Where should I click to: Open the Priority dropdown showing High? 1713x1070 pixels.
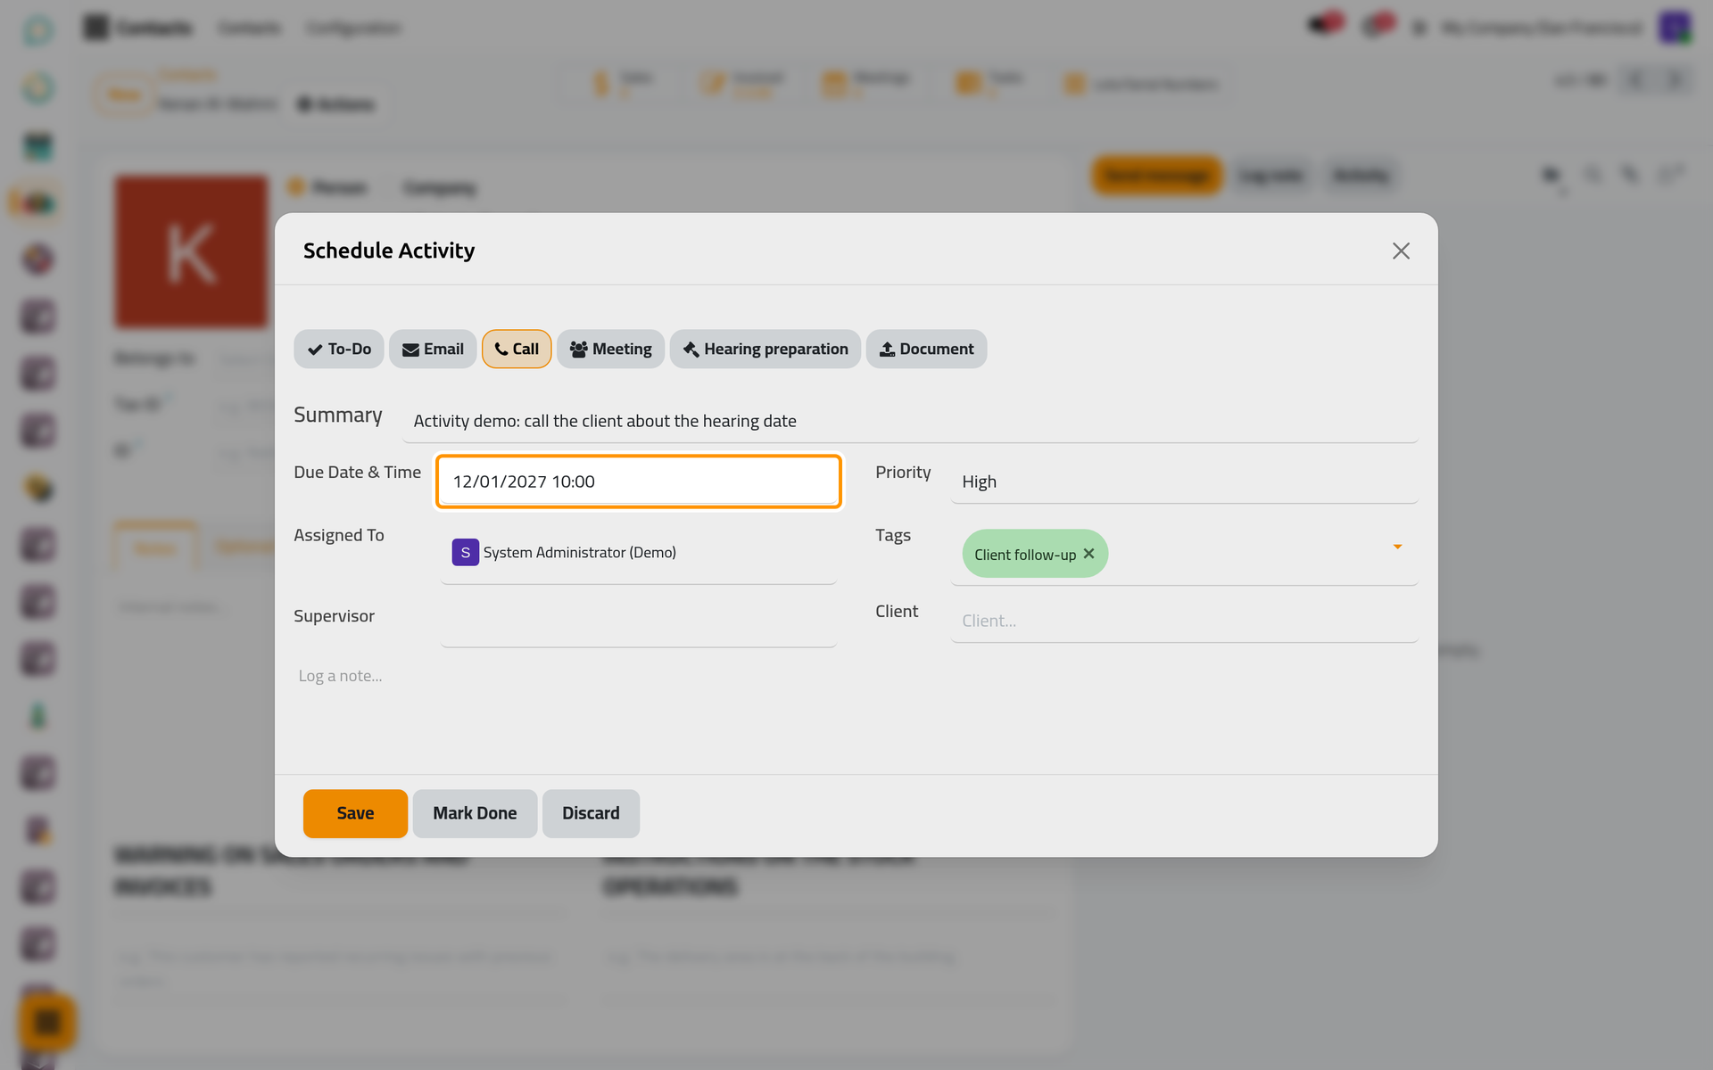pos(1184,481)
